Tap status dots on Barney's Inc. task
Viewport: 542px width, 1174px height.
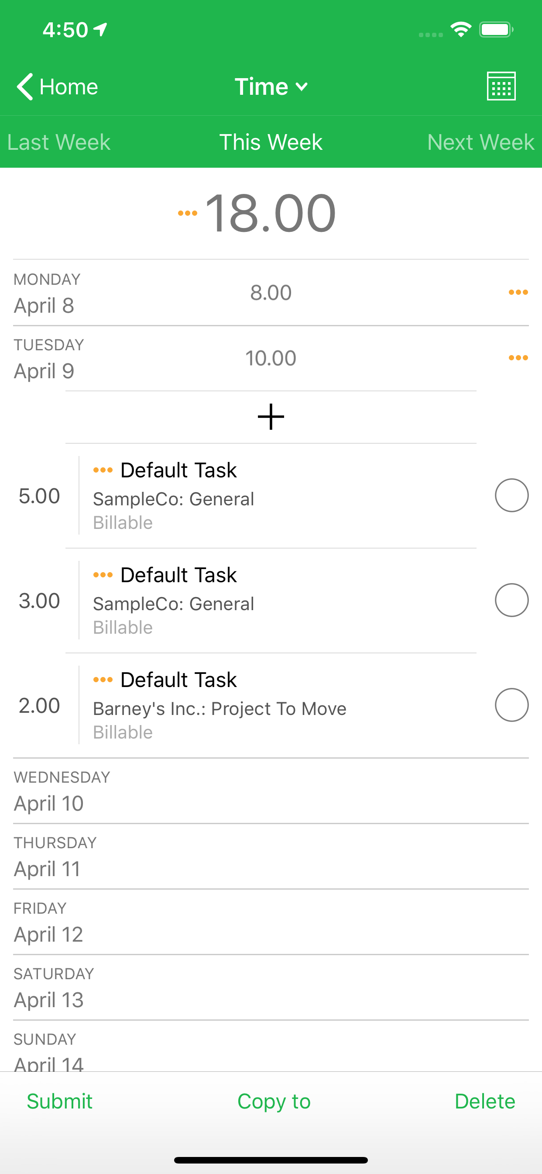point(103,680)
